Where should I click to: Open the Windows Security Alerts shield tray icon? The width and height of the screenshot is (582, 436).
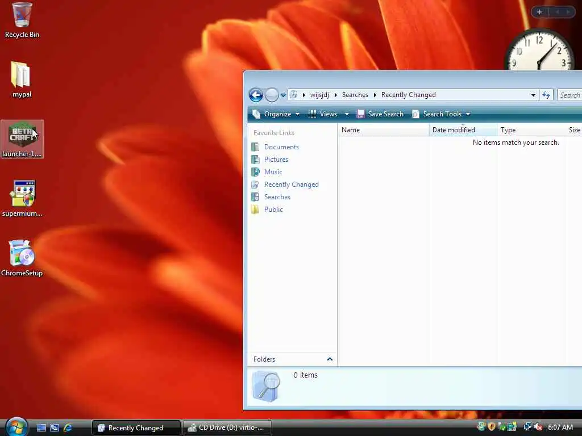[x=492, y=427]
